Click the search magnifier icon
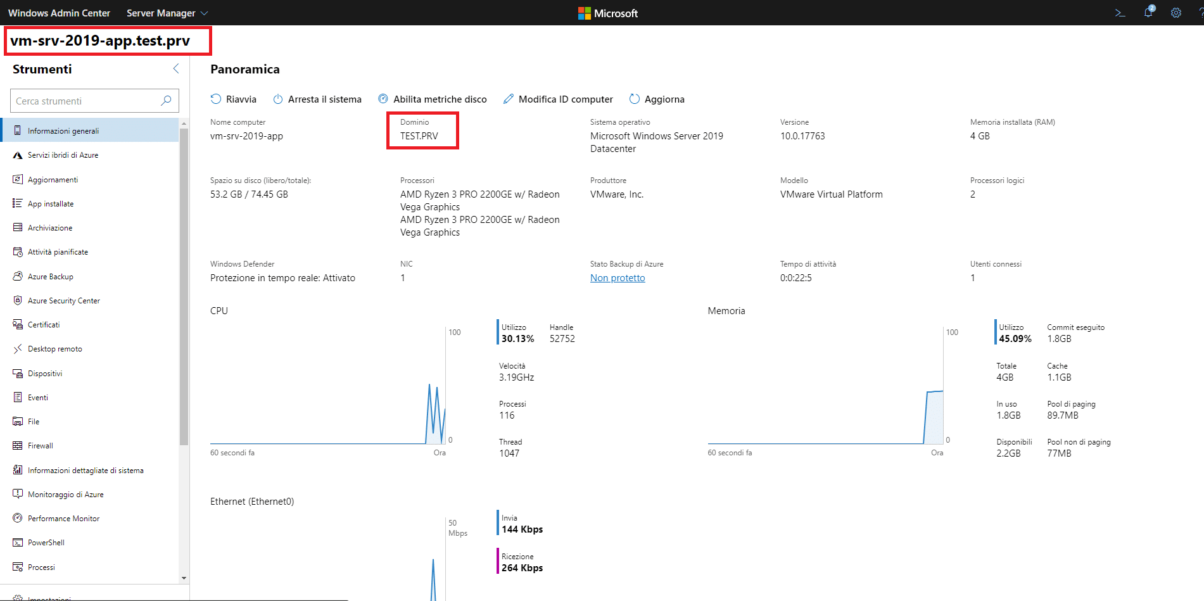 (x=166, y=101)
